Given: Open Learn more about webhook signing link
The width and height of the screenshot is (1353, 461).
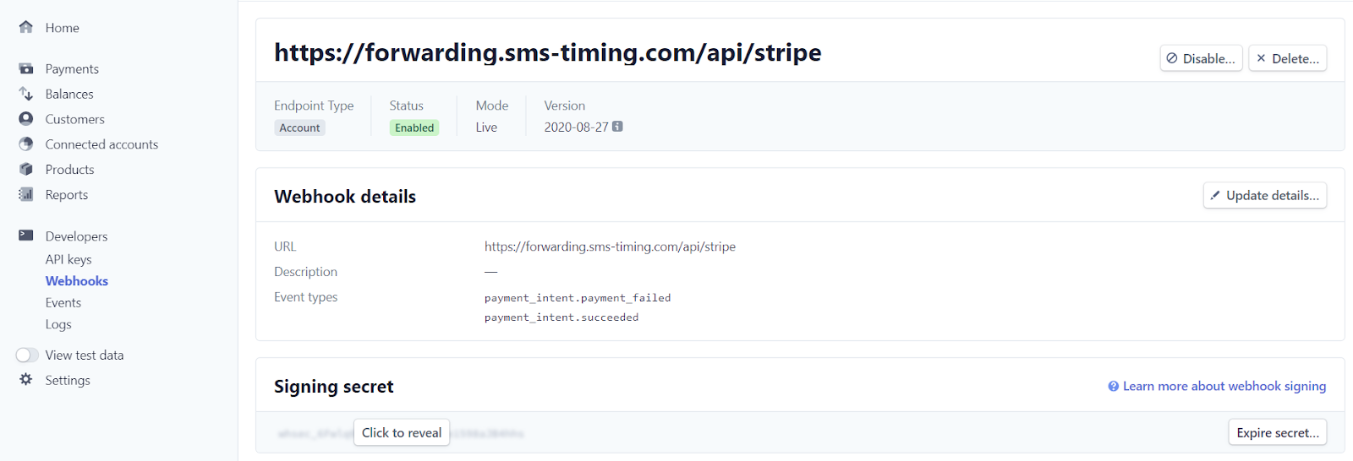Looking at the screenshot, I should point(1224,386).
